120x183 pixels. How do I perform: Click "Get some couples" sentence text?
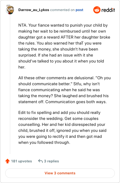[x=82, y=118]
